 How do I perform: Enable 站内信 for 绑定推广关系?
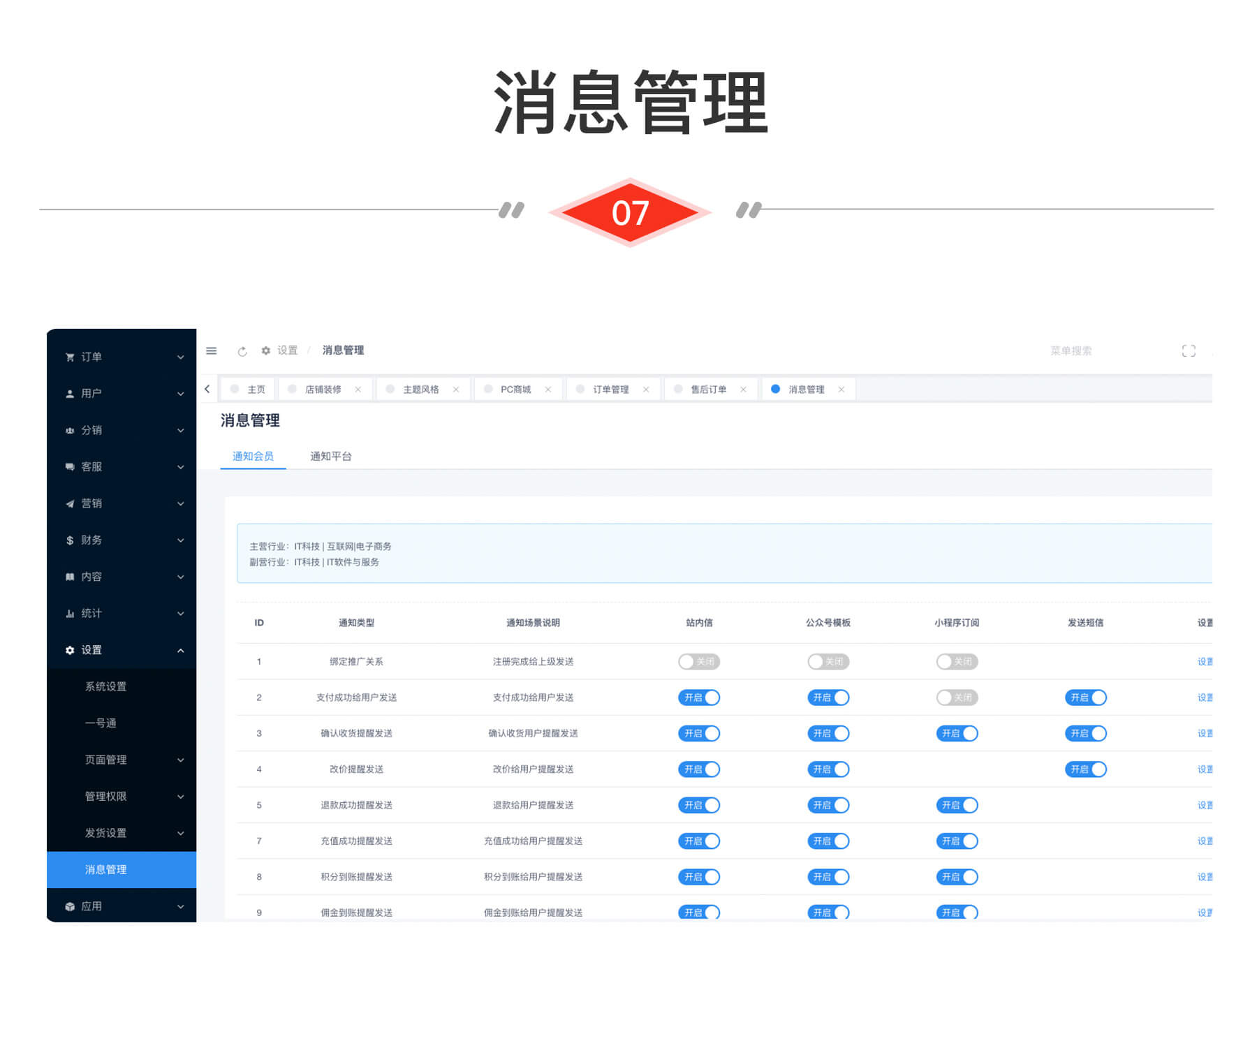click(x=699, y=661)
